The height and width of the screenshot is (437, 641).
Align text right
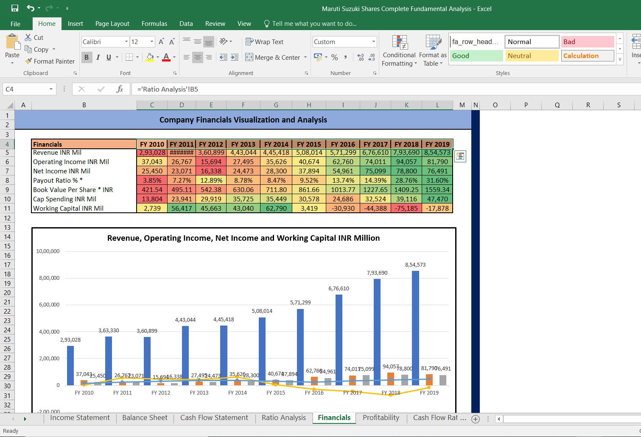point(209,57)
